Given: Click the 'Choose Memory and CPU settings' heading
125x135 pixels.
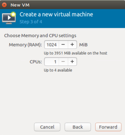Looking at the screenshot, I should [40, 36].
